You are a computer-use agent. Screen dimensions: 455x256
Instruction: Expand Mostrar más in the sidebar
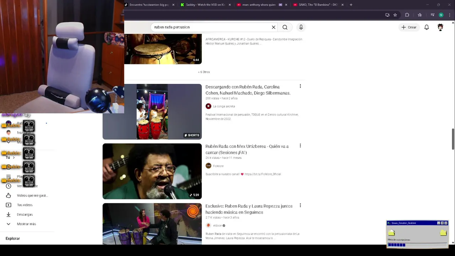(26, 224)
